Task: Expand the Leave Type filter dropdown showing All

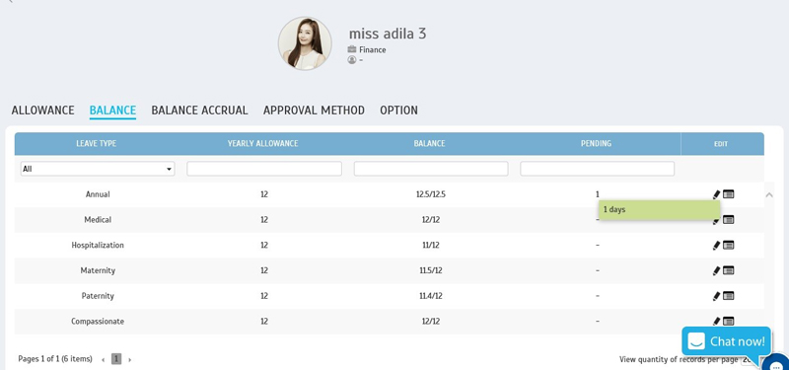Action: tap(98, 169)
